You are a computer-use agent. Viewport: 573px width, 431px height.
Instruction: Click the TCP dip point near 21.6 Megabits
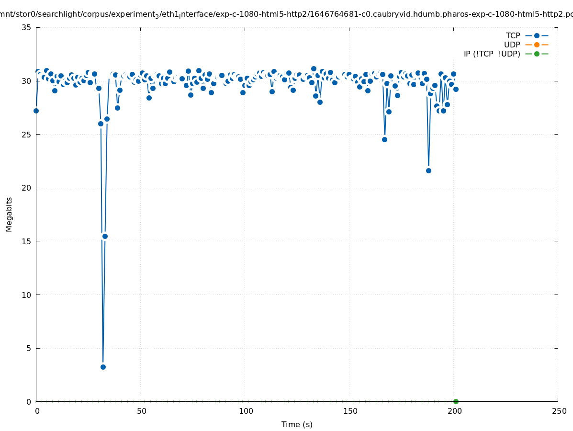coord(428,170)
